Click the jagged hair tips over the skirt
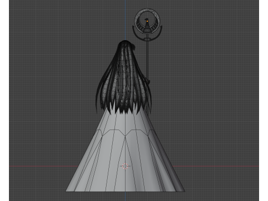The height and width of the screenshot is (201, 268). (x=125, y=110)
